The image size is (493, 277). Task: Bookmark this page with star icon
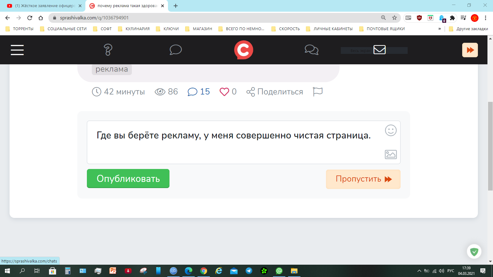coord(394,18)
